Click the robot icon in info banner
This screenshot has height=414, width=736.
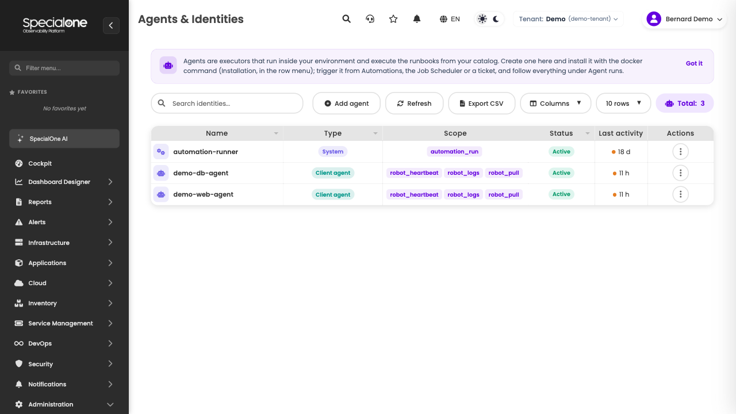tap(168, 66)
